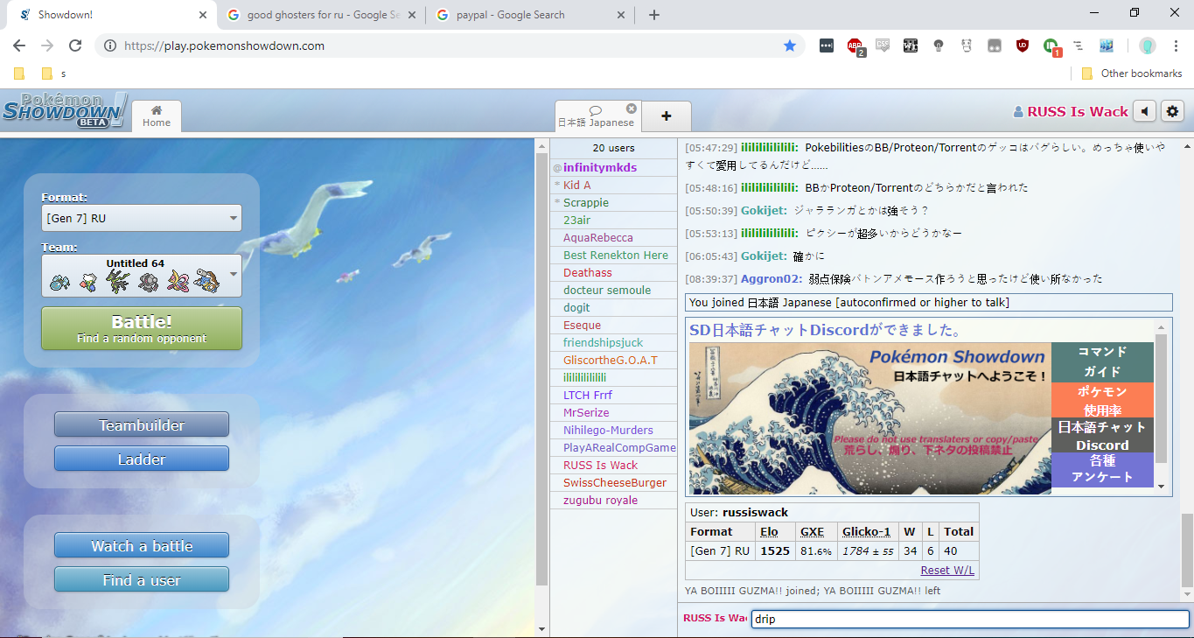Open the Adblock Plus extension icon

click(855, 46)
